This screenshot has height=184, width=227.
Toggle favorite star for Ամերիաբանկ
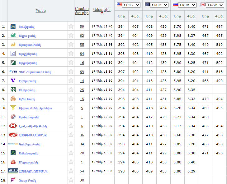click(x=71, y=153)
